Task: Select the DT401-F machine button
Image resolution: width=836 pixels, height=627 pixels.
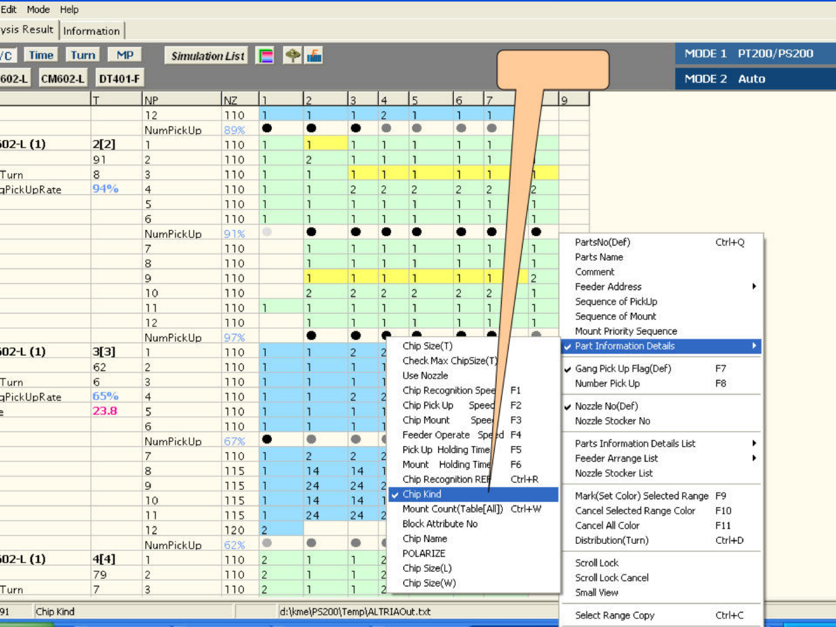Action: click(x=119, y=78)
